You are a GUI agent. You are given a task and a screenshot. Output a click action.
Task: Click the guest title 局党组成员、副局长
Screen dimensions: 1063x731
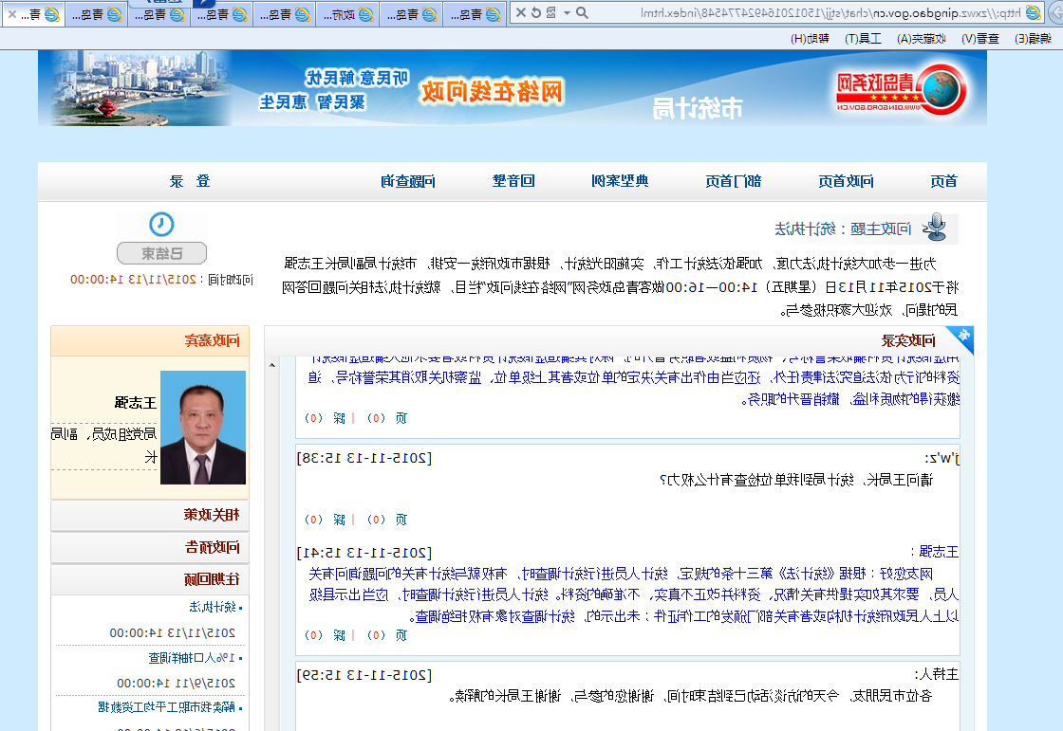(x=103, y=445)
